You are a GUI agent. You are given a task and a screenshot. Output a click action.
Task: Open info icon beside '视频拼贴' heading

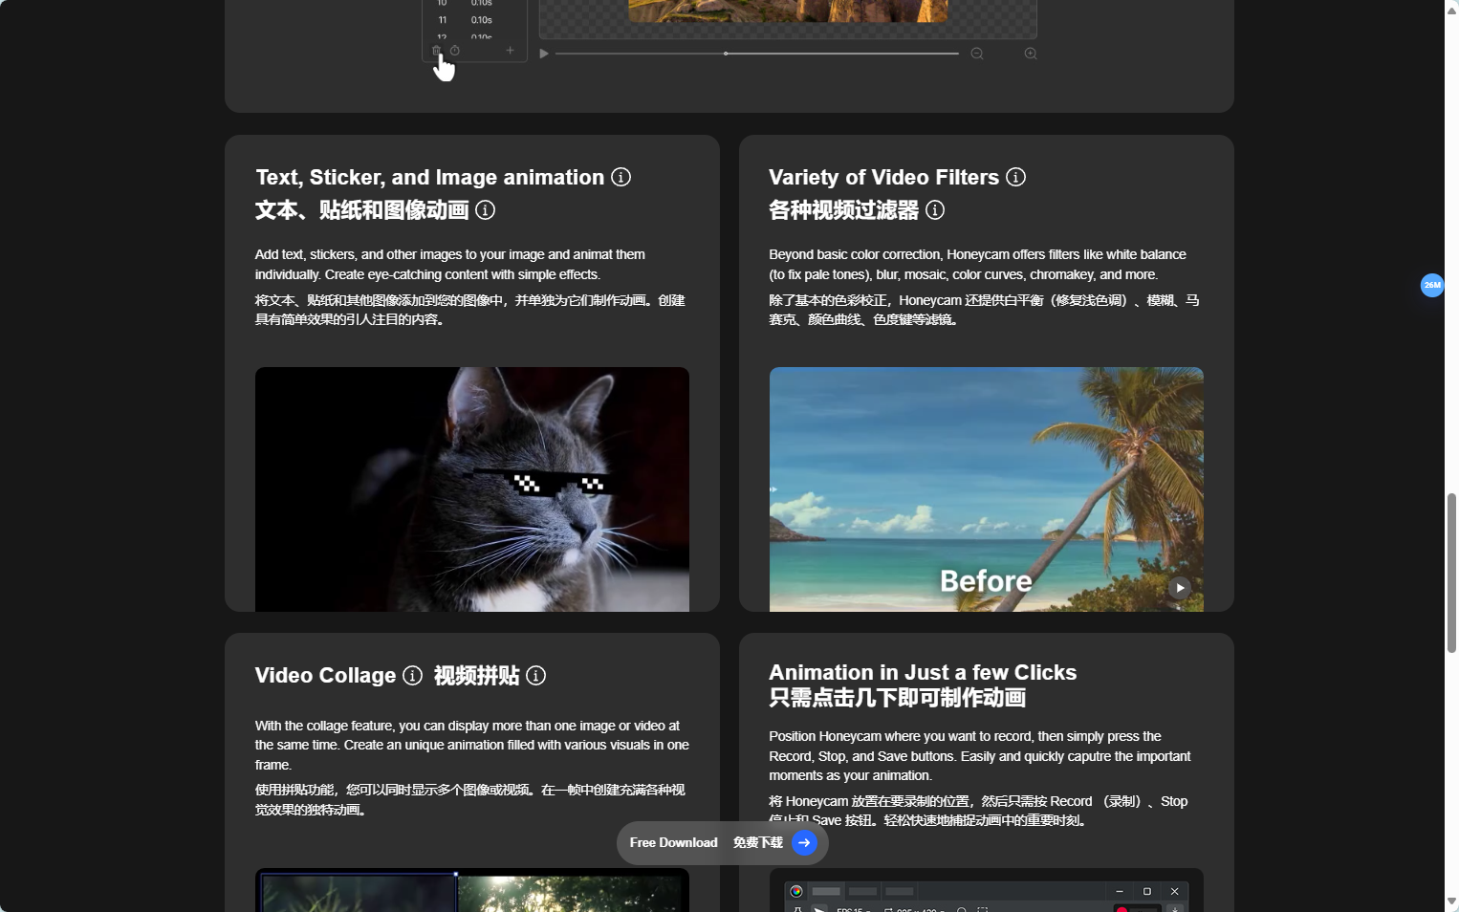point(536,676)
